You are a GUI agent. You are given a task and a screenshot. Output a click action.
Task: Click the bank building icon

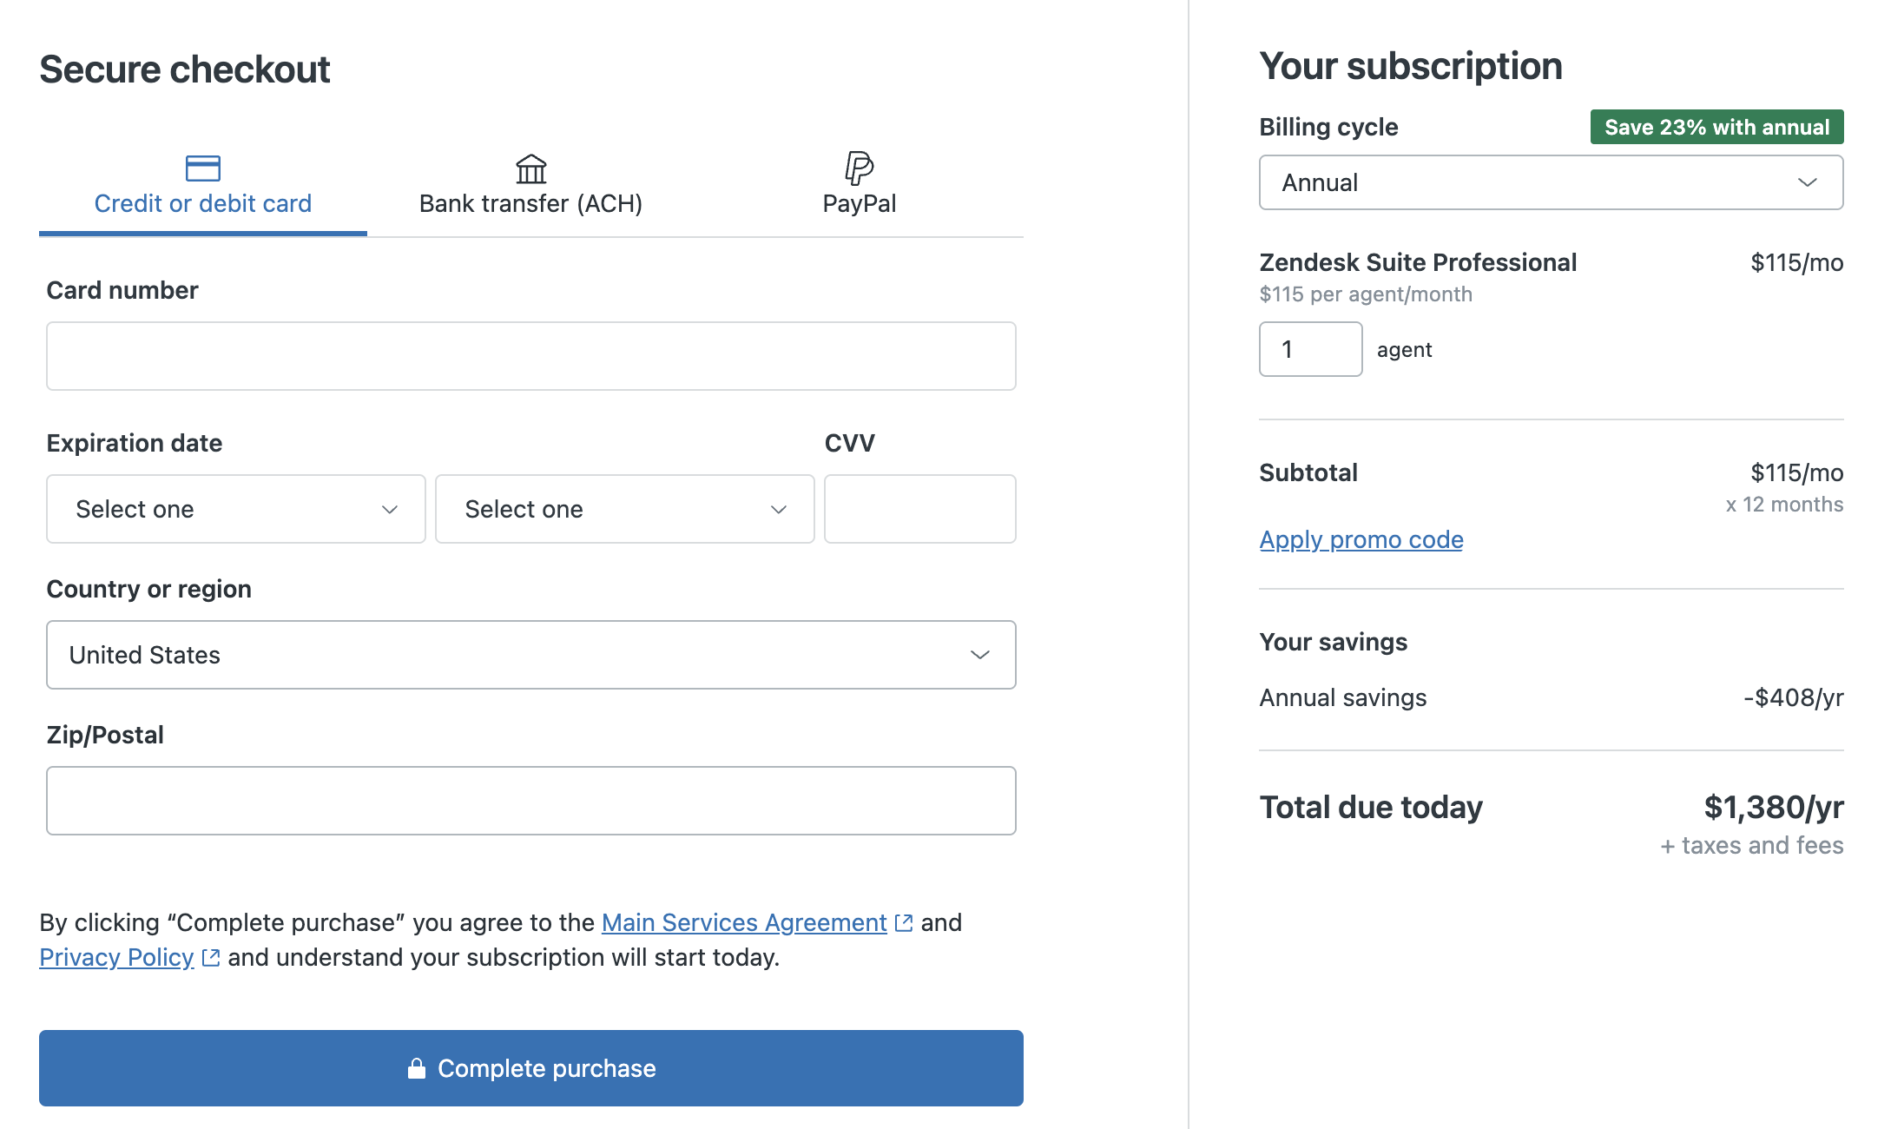[530, 168]
